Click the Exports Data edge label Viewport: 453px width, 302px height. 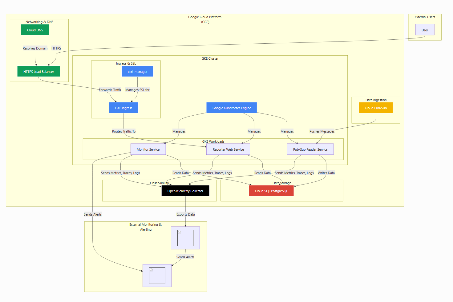pos(185,214)
